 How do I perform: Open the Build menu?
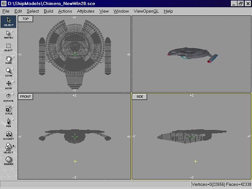point(49,11)
